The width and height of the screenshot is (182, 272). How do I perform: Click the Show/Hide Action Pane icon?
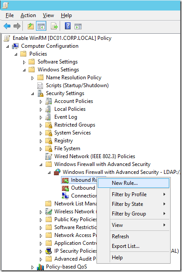78,27
